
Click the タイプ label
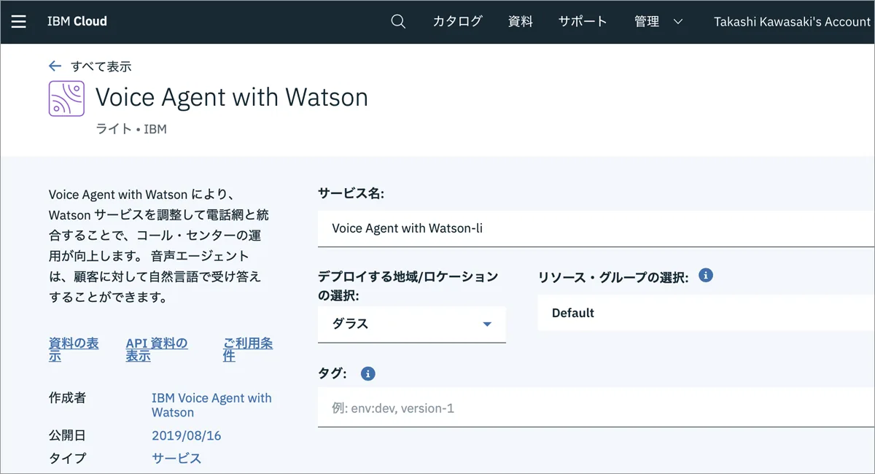tap(67, 459)
